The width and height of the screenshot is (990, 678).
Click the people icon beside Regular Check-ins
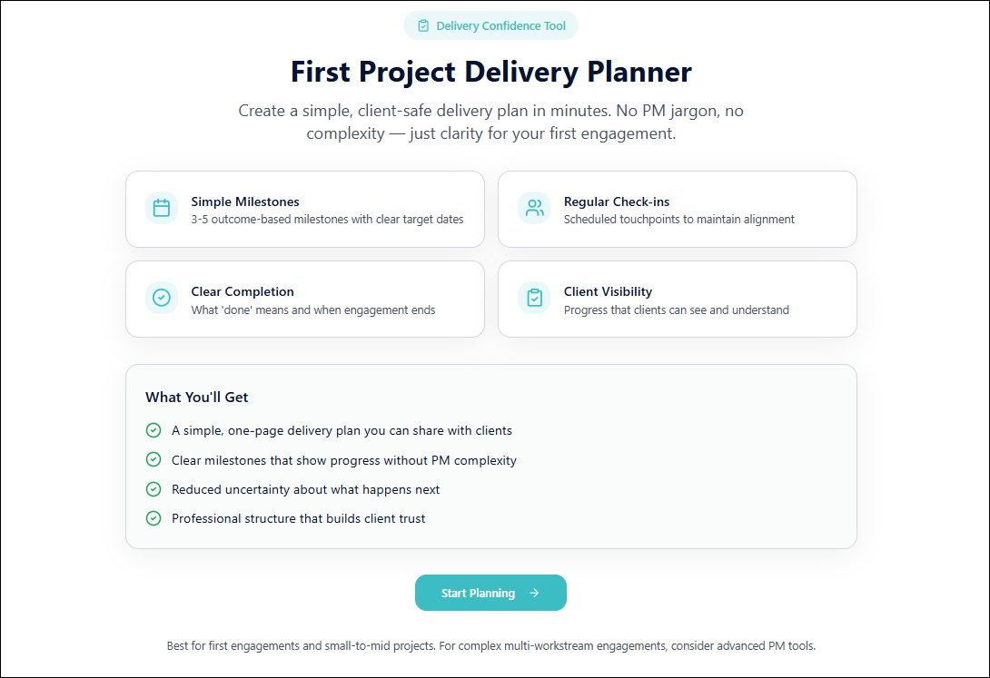534,208
